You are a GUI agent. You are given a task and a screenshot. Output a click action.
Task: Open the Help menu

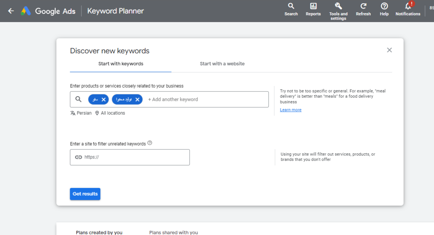coord(384,9)
